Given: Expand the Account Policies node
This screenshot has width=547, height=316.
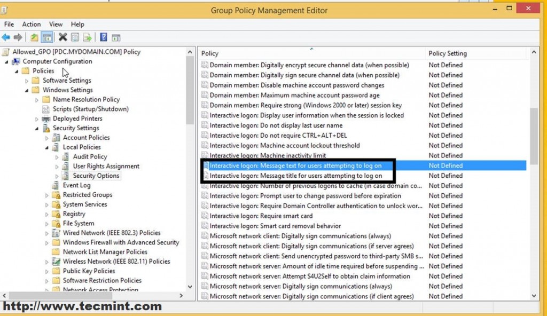Looking at the screenshot, I should [x=48, y=137].
